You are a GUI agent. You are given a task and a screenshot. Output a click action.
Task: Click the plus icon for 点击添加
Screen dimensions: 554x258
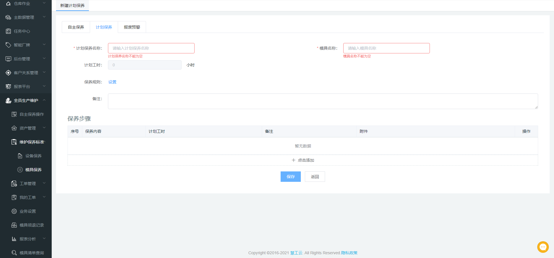(294, 160)
